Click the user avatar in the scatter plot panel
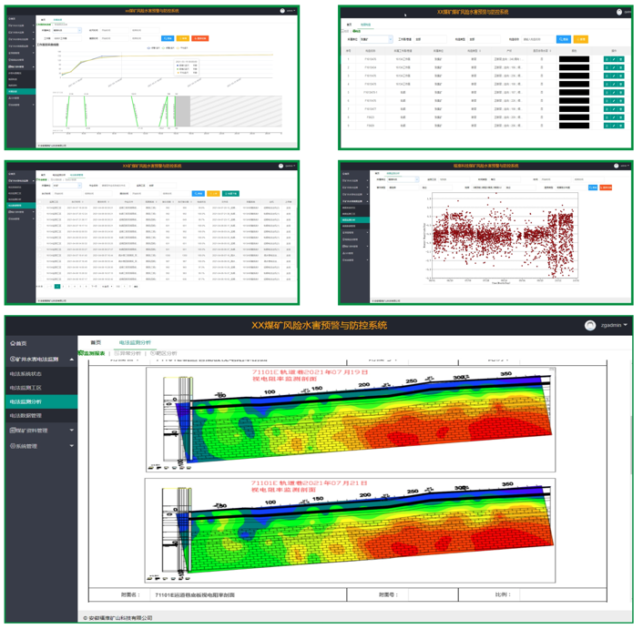This screenshot has width=643, height=629. [x=616, y=166]
